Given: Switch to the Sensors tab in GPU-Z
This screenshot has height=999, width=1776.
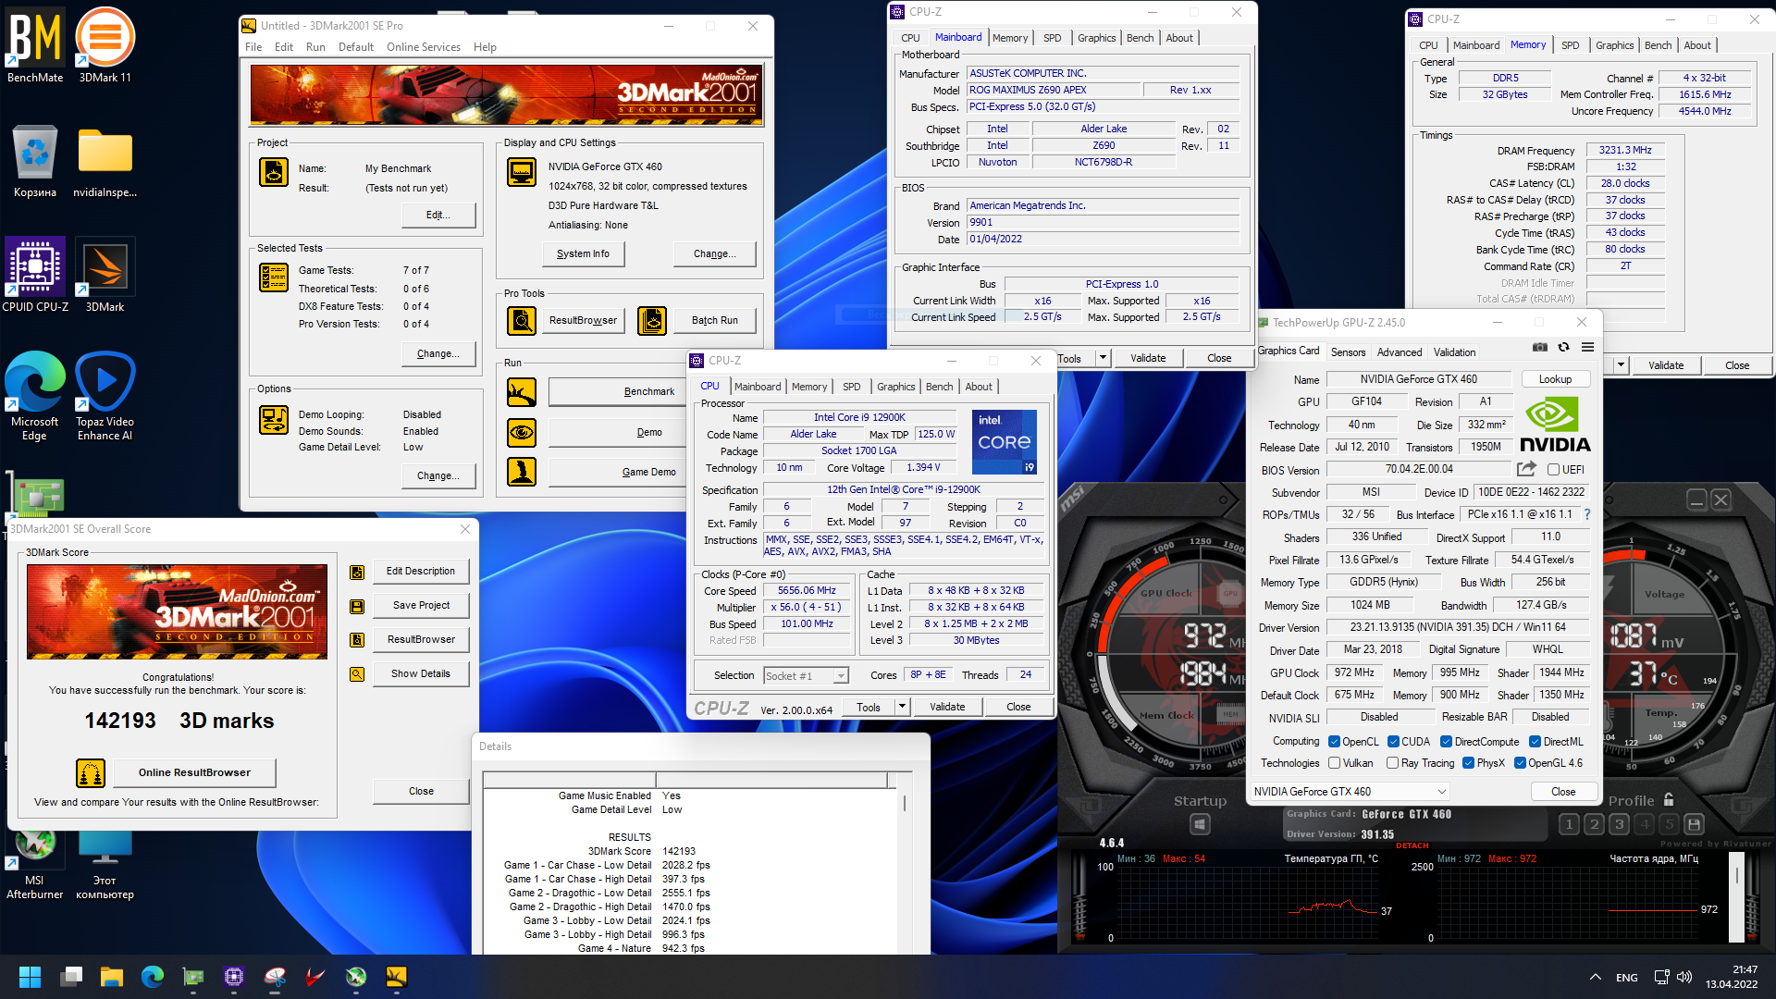Looking at the screenshot, I should point(1348,352).
